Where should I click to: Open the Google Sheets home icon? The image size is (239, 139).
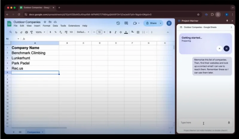(x=9, y=24)
